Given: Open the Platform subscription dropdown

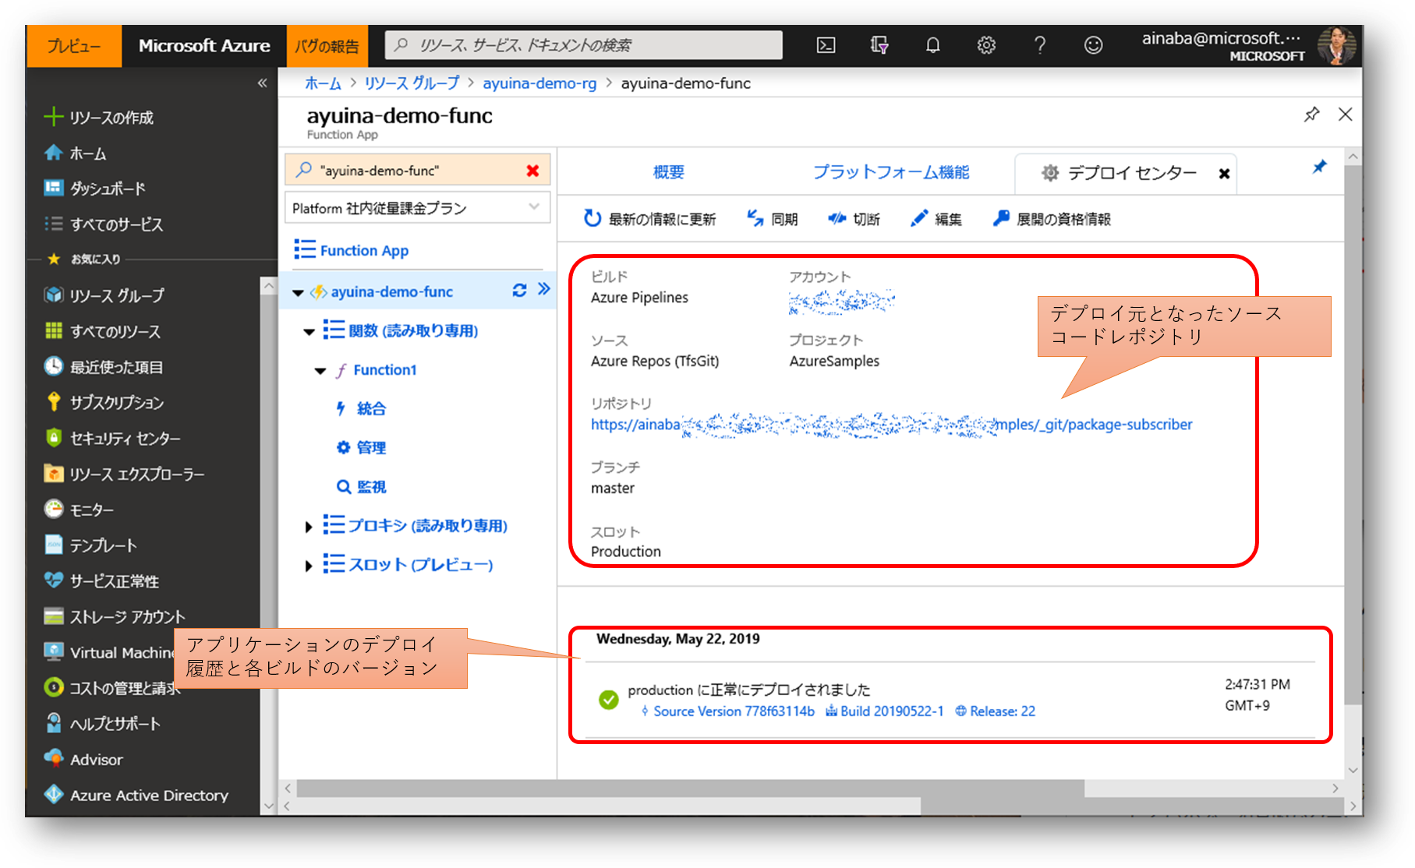Looking at the screenshot, I should [x=417, y=208].
